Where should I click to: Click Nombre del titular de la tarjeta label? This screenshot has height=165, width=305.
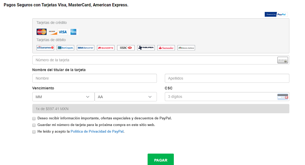click(59, 70)
